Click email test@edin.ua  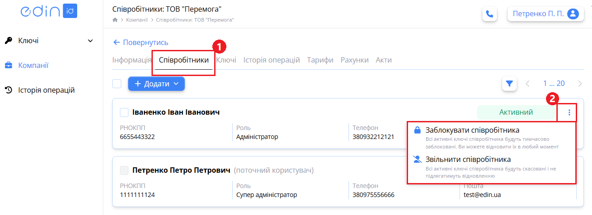[482, 195]
